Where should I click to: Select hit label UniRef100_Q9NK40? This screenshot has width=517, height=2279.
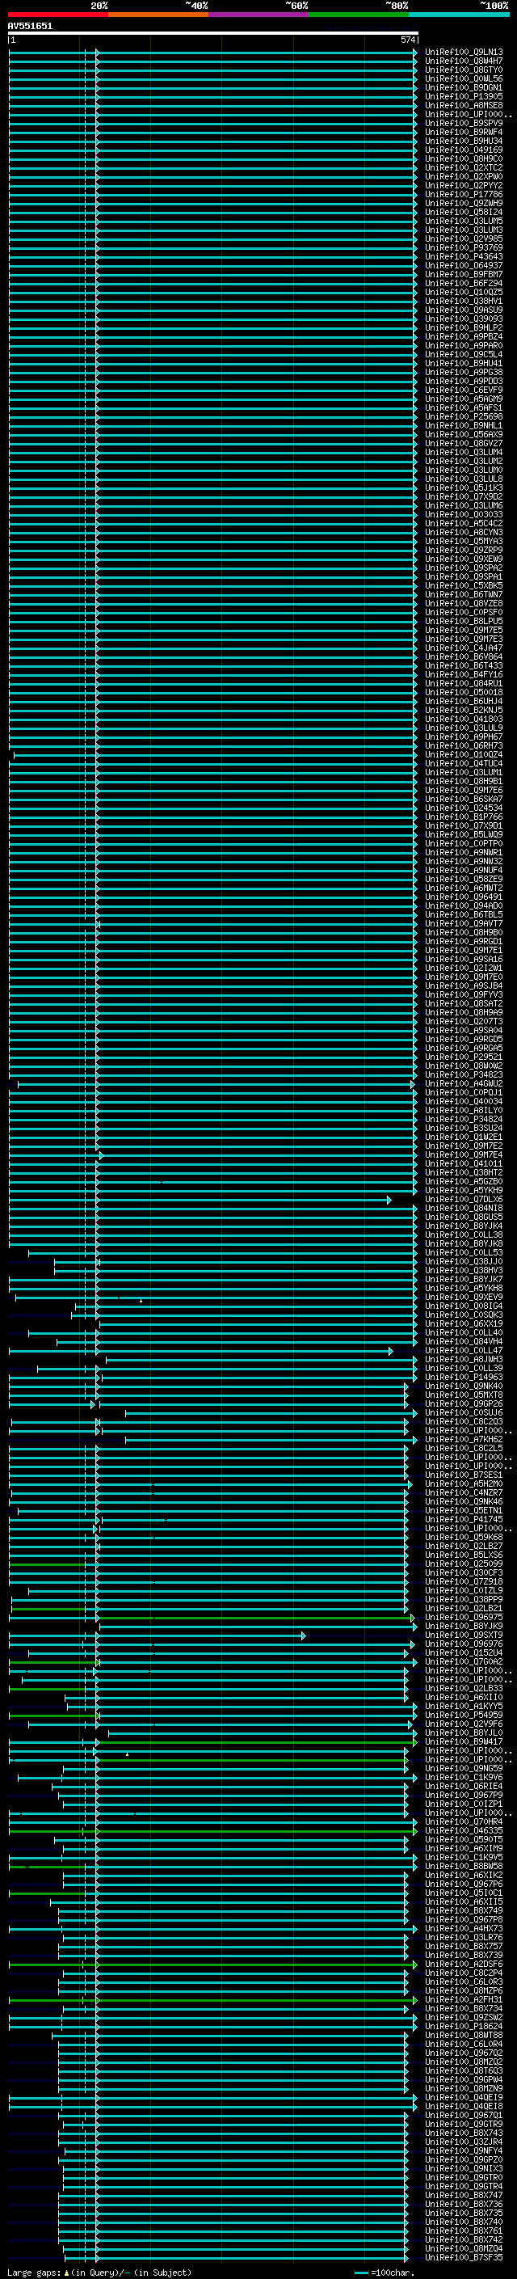pyautogui.click(x=464, y=1386)
